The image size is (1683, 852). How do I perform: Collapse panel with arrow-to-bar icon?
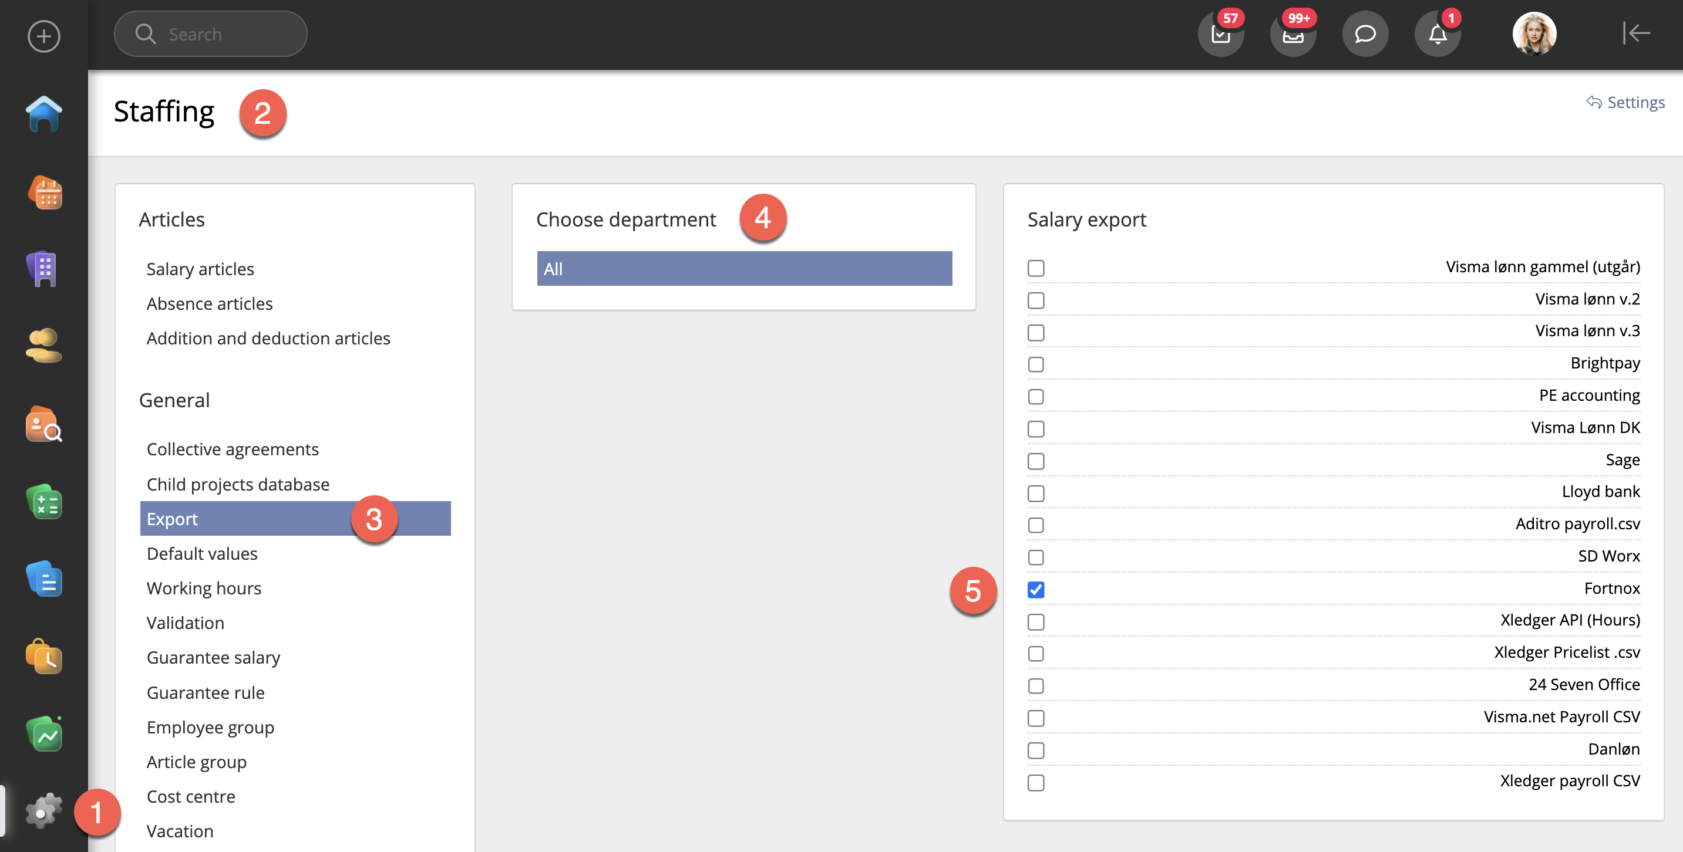(1636, 33)
